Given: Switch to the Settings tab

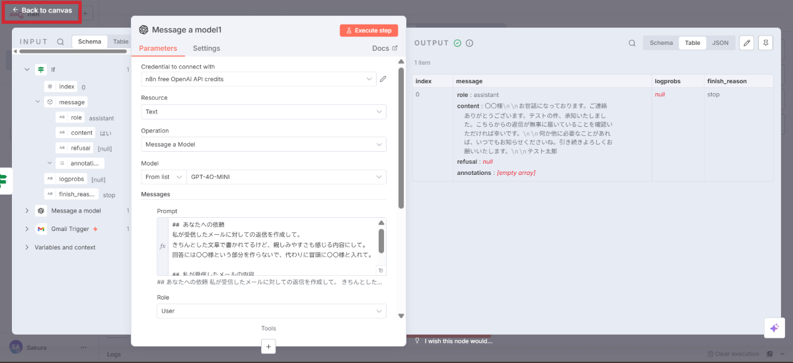Looking at the screenshot, I should [x=206, y=48].
